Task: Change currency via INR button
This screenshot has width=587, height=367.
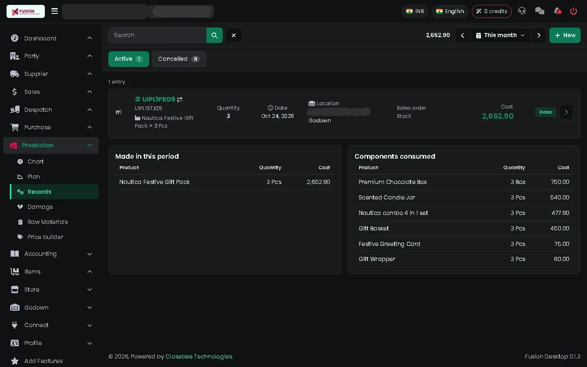Action: (x=415, y=11)
